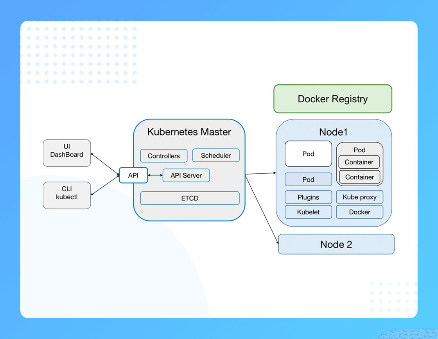Click the Kubernetes Master title

pyautogui.click(x=189, y=132)
